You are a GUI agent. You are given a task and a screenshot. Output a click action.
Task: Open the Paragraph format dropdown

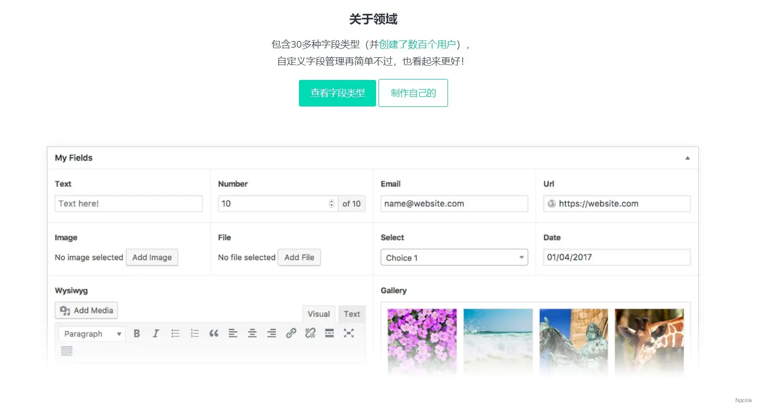[x=92, y=334]
